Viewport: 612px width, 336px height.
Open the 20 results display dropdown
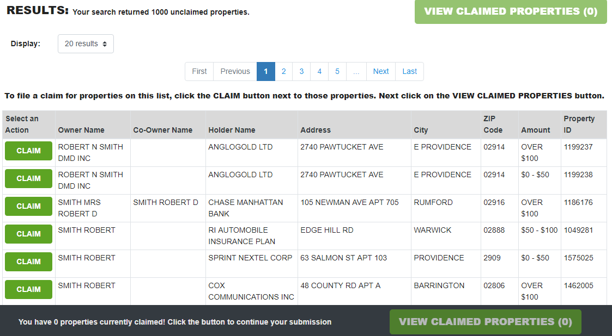(86, 43)
